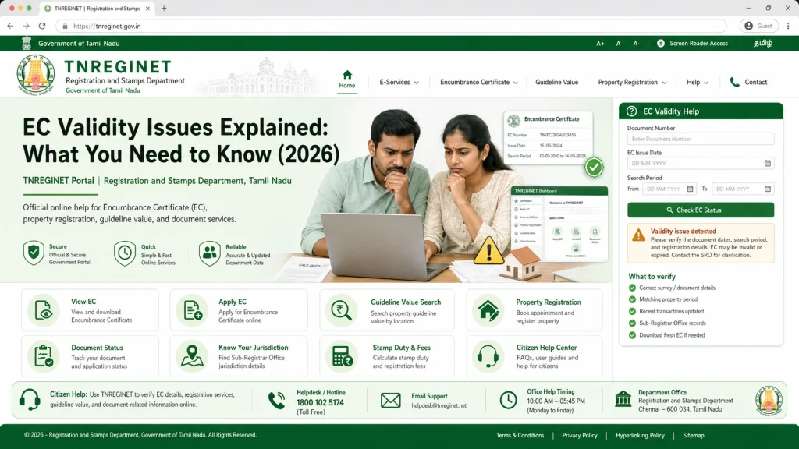Decrease font size with A- button
The height and width of the screenshot is (449, 799).
(x=637, y=44)
